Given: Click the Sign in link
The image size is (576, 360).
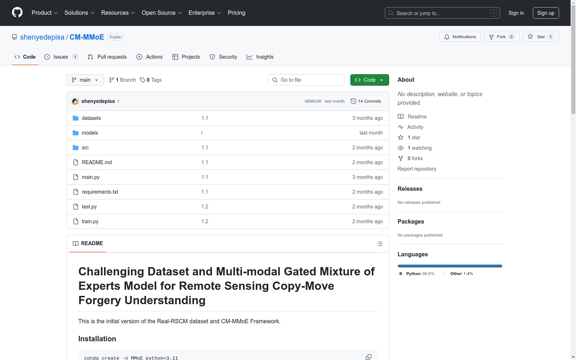Looking at the screenshot, I should point(516,13).
